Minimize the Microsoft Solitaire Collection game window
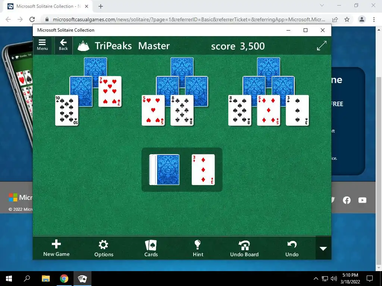 tap(288, 30)
